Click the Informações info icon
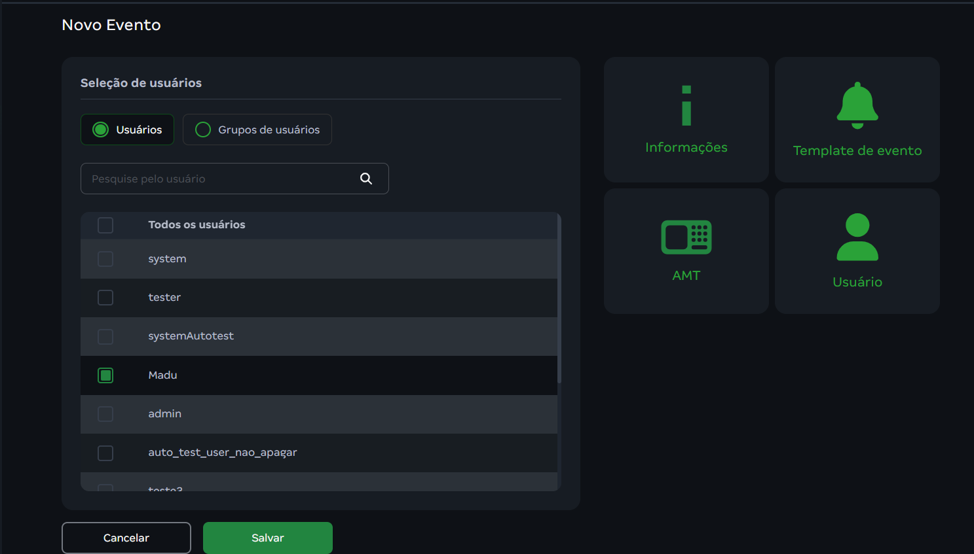This screenshot has width=974, height=554. [x=686, y=105]
